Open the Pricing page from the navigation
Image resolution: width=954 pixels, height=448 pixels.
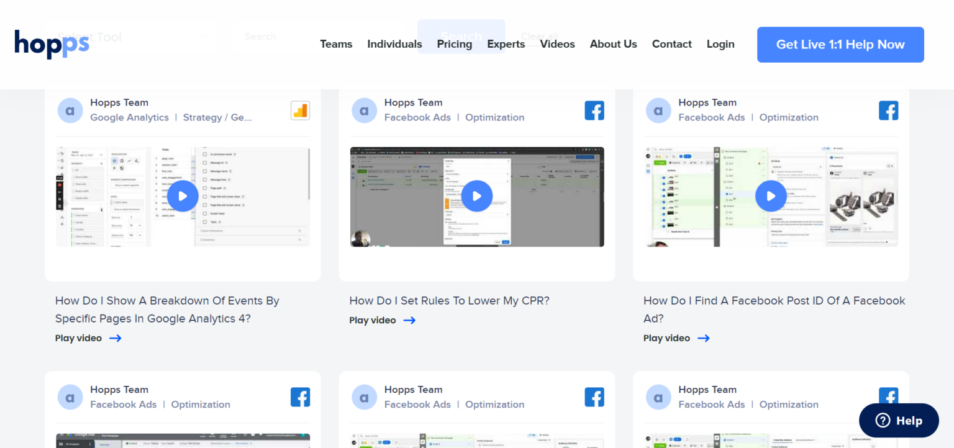point(454,44)
